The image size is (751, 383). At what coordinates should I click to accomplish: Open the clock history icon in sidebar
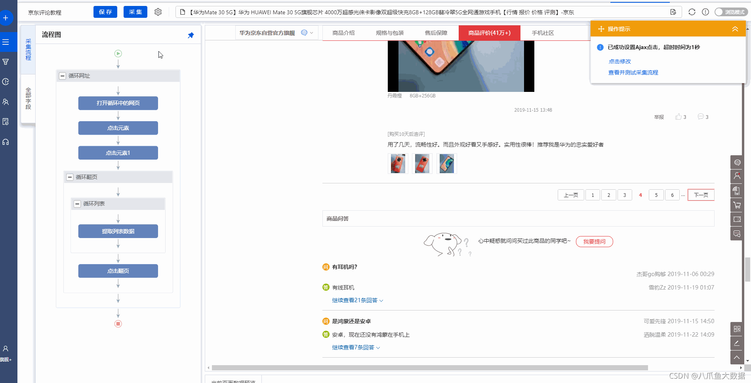[x=6, y=82]
